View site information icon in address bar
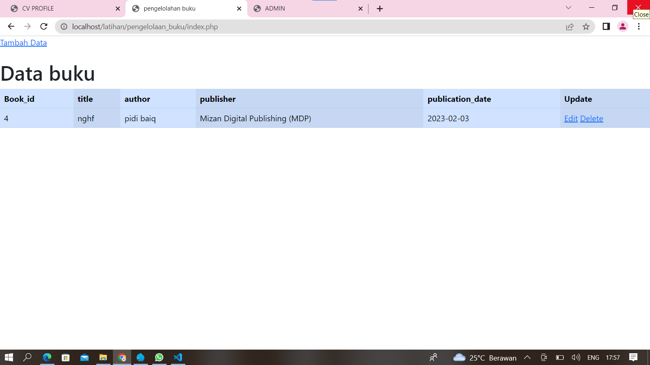Viewport: 650px width, 365px height. [x=64, y=27]
